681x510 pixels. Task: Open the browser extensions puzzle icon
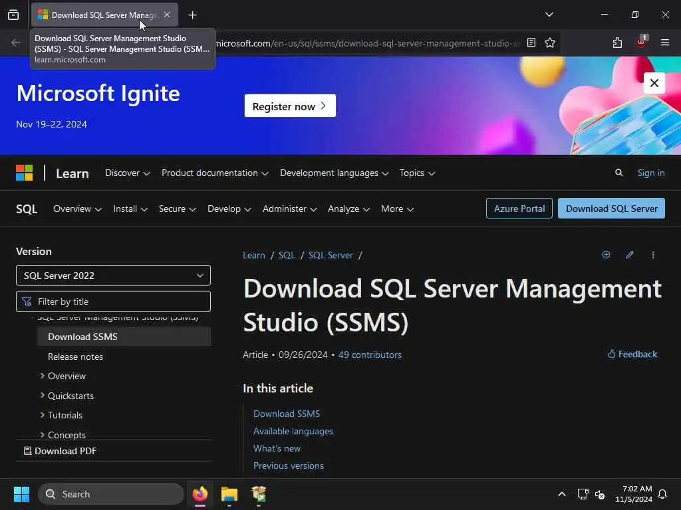tap(617, 42)
